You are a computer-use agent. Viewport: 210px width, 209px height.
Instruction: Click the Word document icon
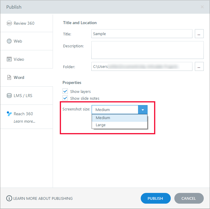pyautogui.click(x=9, y=77)
